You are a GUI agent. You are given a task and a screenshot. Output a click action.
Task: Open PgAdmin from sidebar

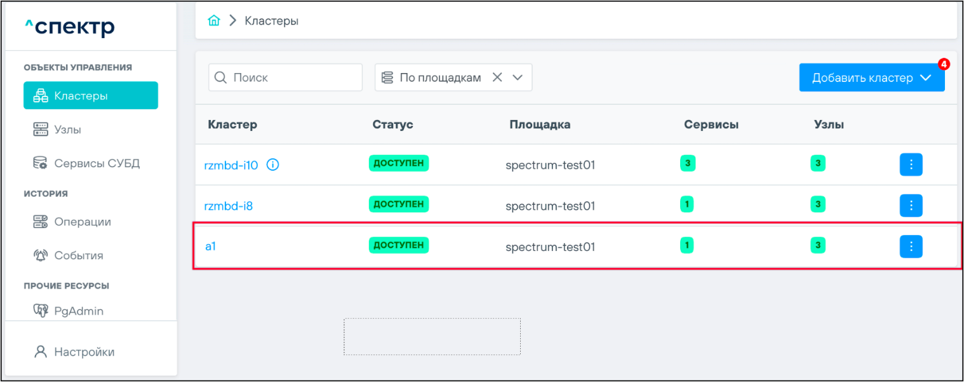[78, 311]
